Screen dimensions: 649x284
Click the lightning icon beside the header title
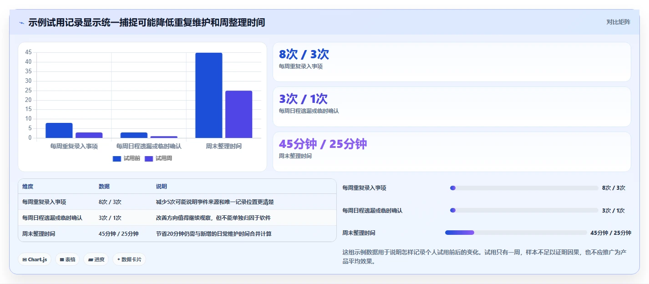[x=21, y=22]
